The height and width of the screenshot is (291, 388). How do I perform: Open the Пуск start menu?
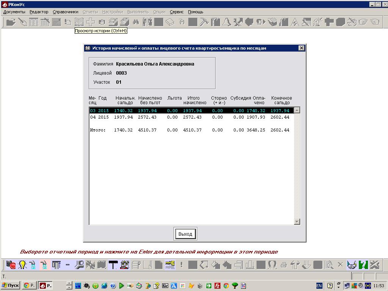point(11,285)
